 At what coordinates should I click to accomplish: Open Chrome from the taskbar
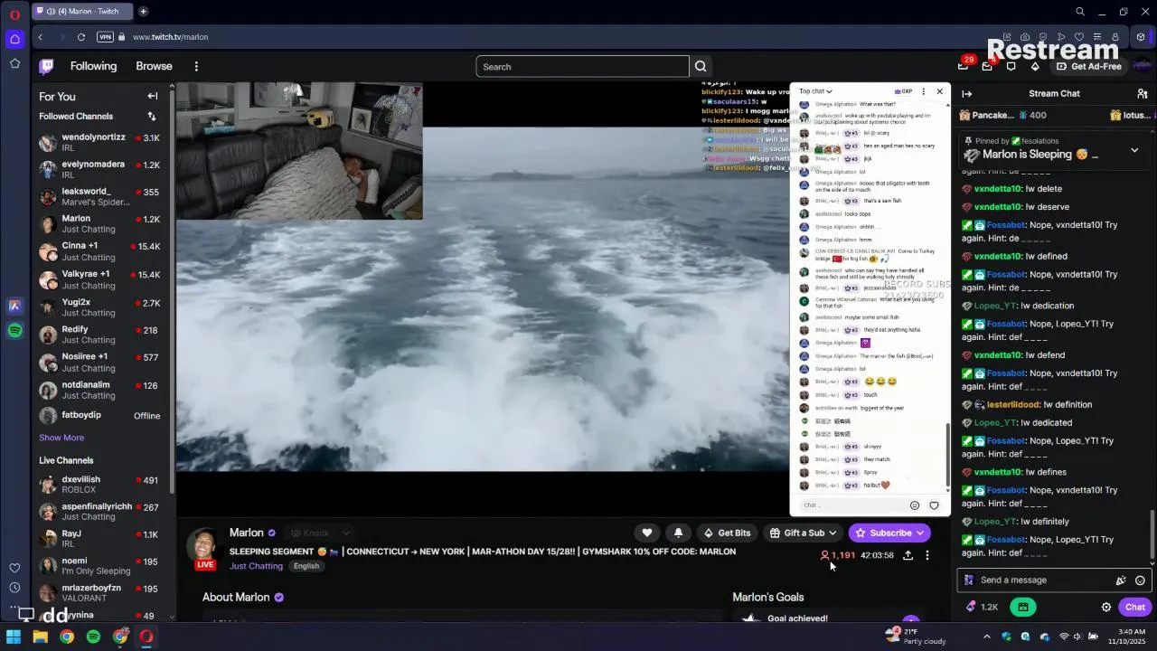[67, 637]
